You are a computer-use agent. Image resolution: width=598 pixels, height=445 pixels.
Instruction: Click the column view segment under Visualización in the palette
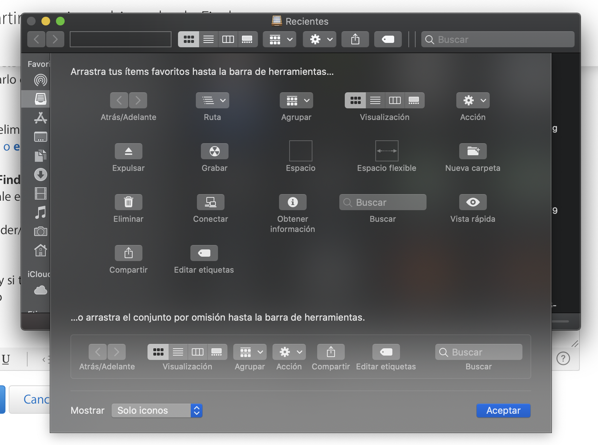point(395,100)
